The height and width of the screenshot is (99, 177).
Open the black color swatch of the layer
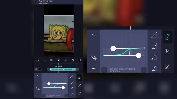click(40, 69)
